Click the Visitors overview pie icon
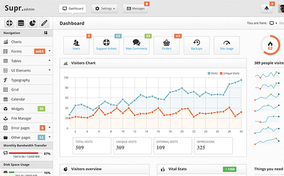Screen dimensions: 284x176 [x=66, y=169]
